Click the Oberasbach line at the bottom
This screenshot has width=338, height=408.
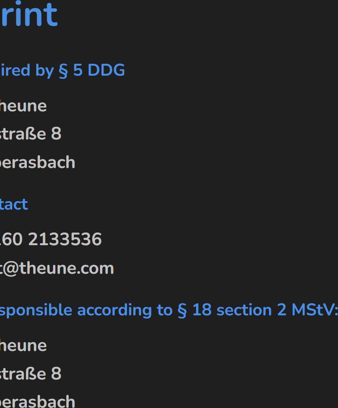pos(37,402)
